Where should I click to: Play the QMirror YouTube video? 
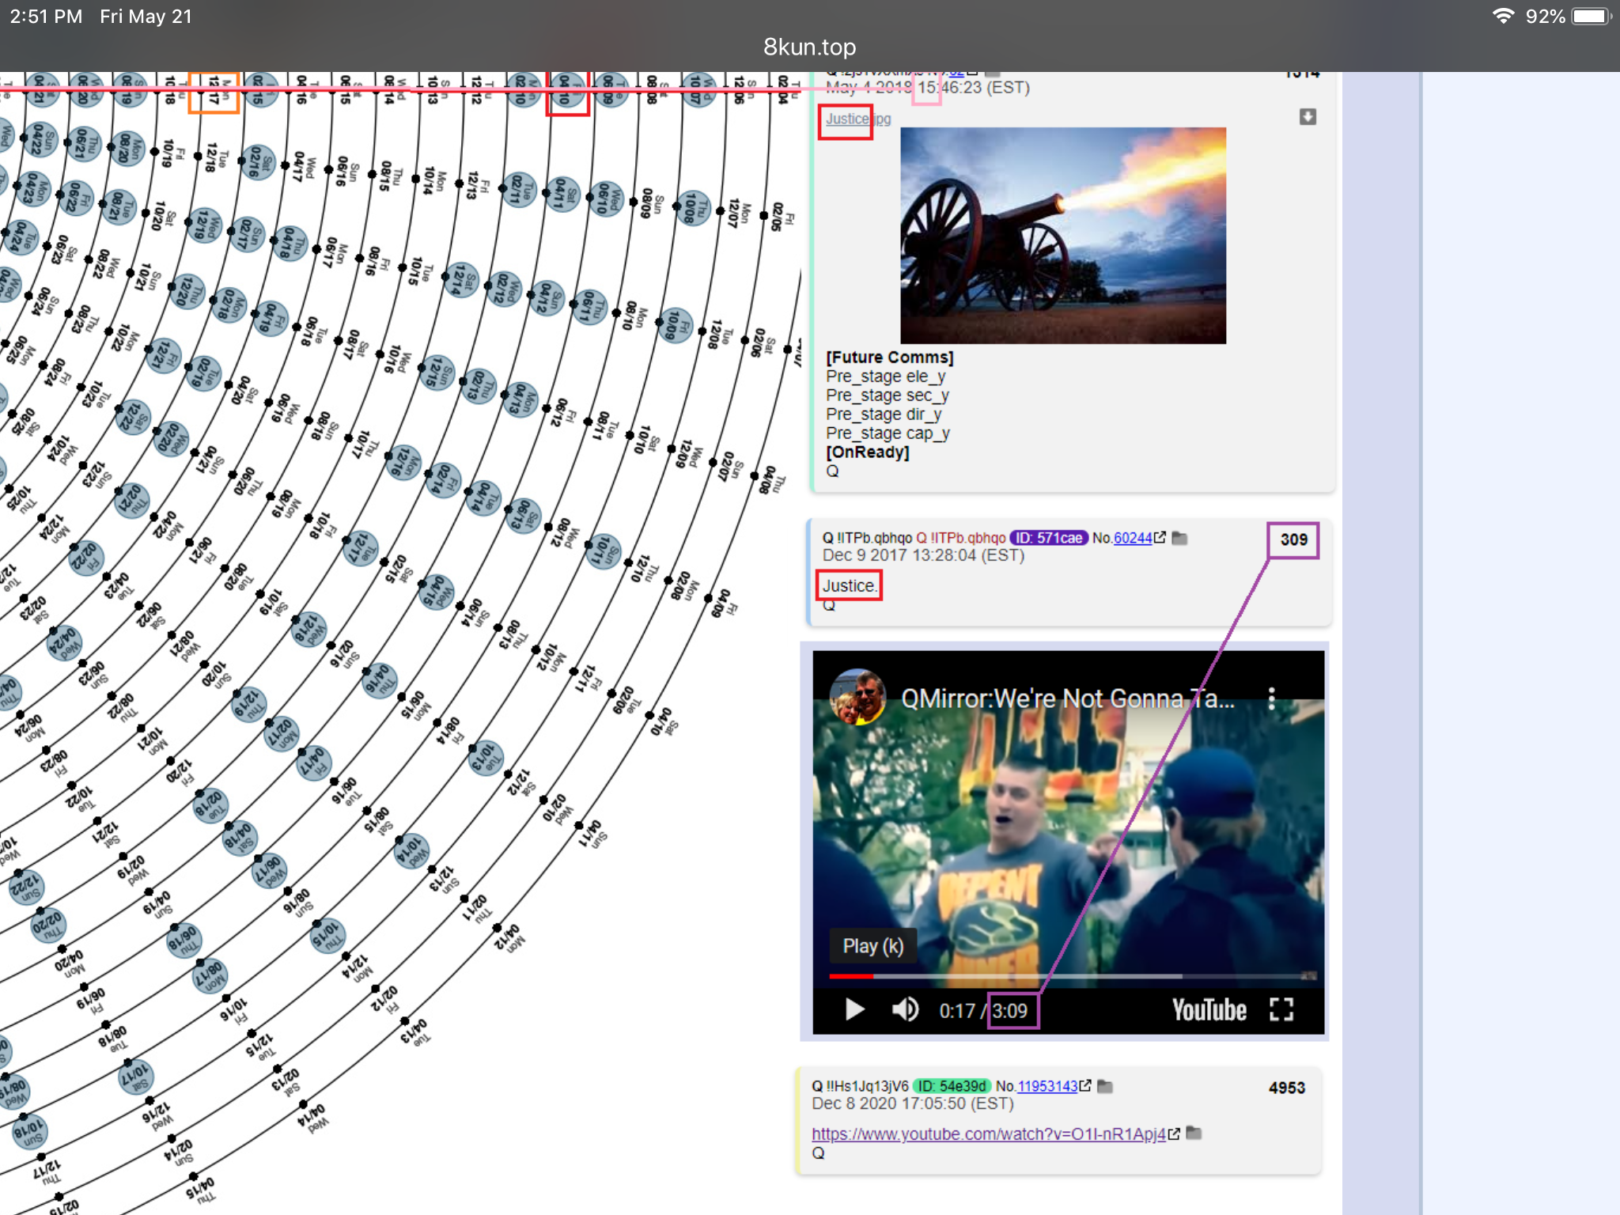(854, 1010)
